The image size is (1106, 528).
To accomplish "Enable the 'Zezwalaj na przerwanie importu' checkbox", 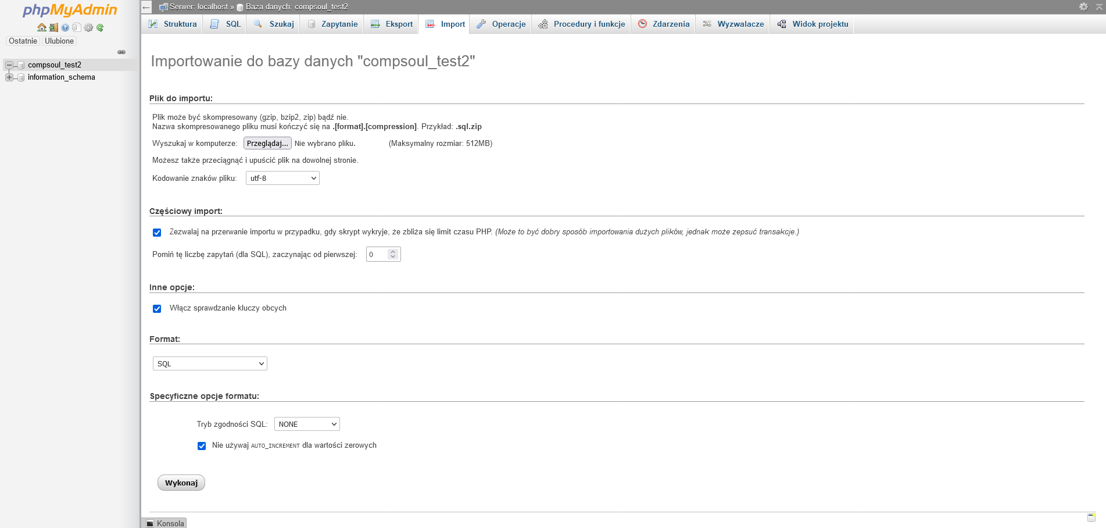I will coord(156,232).
